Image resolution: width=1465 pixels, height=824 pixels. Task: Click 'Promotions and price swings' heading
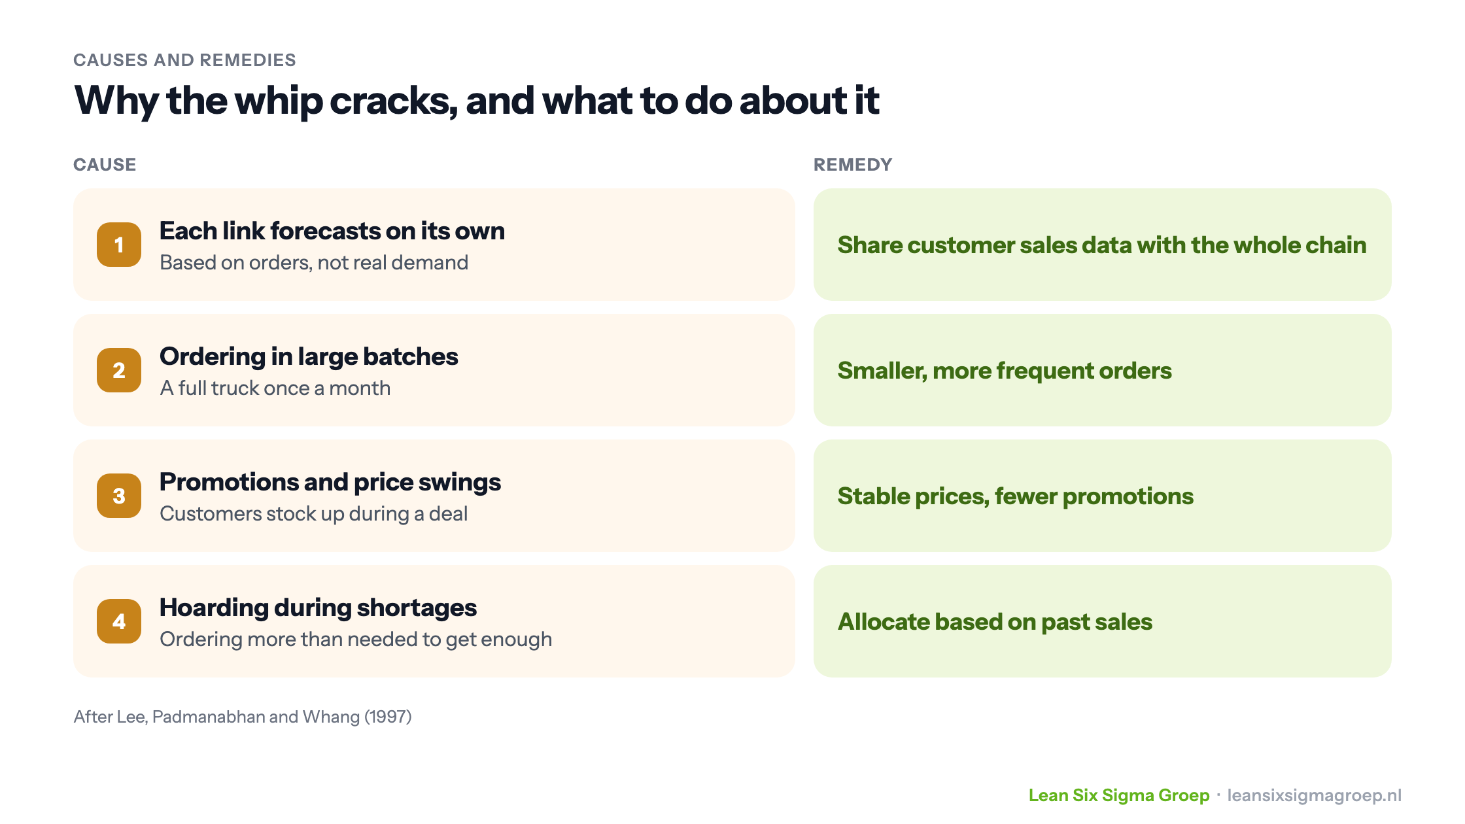(x=330, y=482)
